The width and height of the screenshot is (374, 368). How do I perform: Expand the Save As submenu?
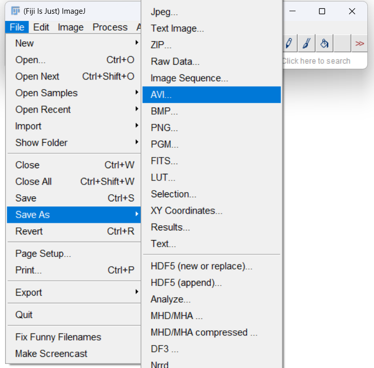point(74,215)
